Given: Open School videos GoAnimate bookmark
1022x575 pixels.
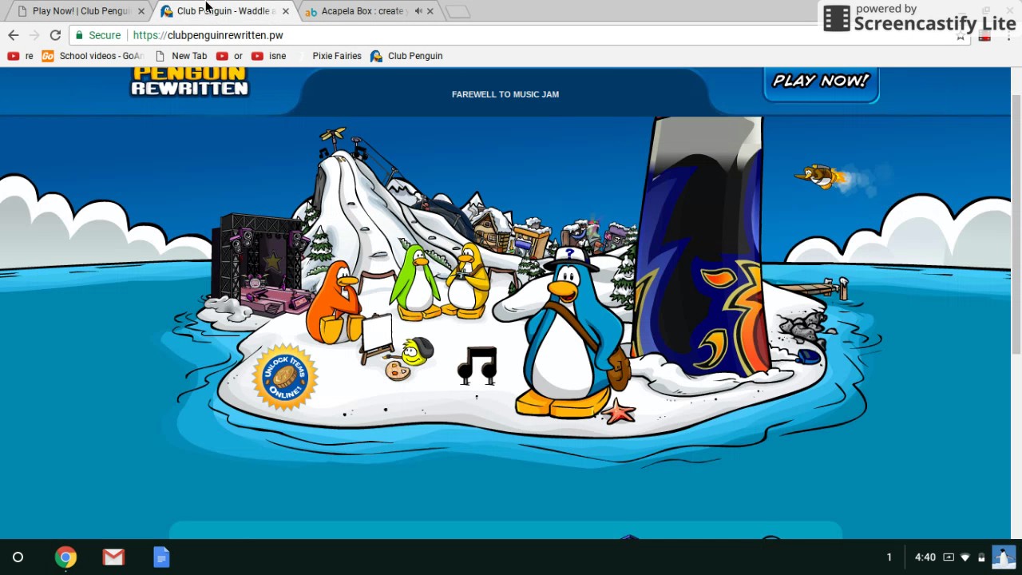Looking at the screenshot, I should (x=93, y=56).
